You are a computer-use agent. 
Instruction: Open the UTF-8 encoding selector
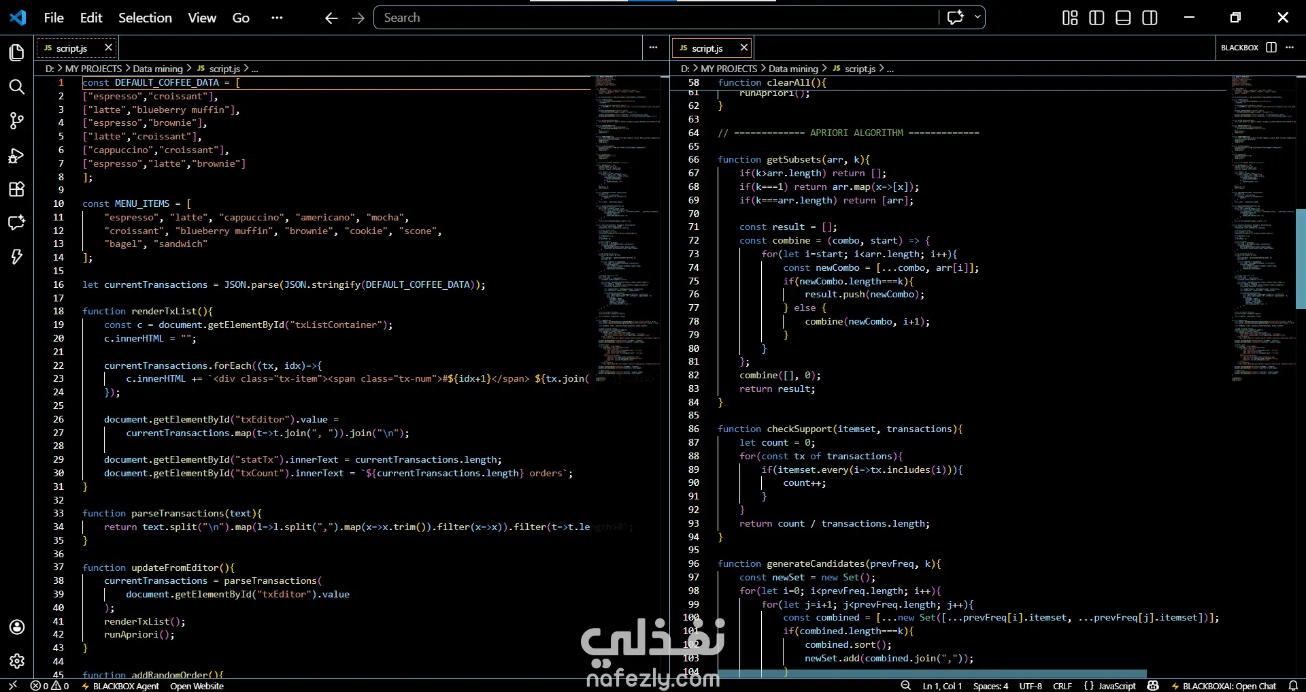pyautogui.click(x=1030, y=685)
